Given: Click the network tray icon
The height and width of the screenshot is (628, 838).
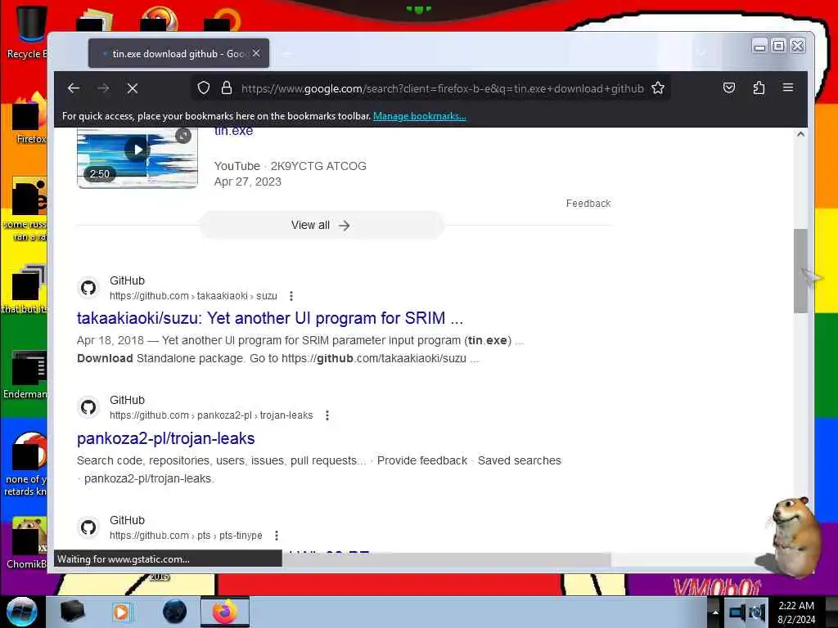Looking at the screenshot, I should [737, 612].
